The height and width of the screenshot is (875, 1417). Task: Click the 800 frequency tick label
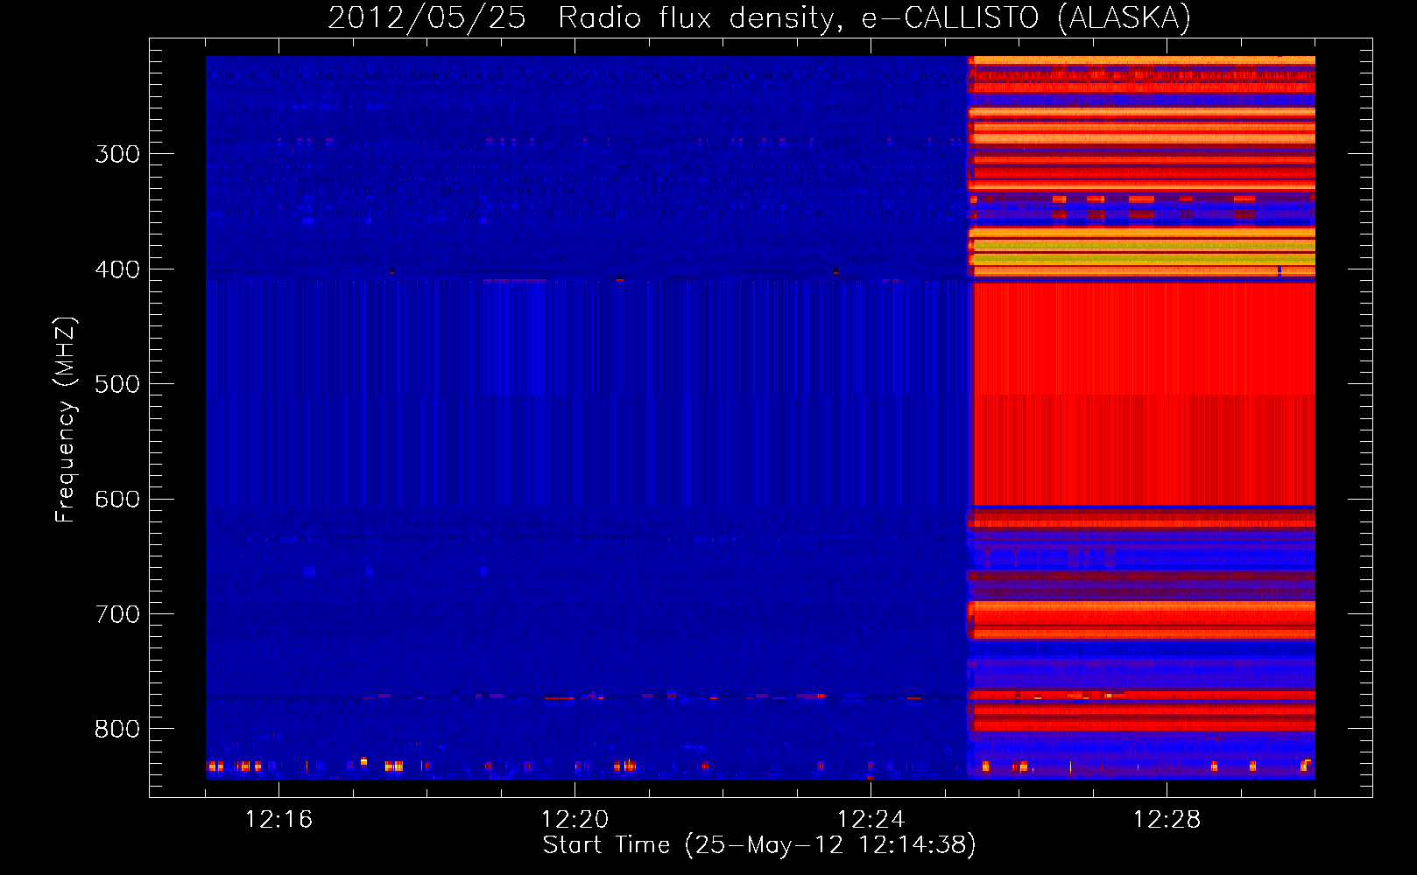[117, 729]
